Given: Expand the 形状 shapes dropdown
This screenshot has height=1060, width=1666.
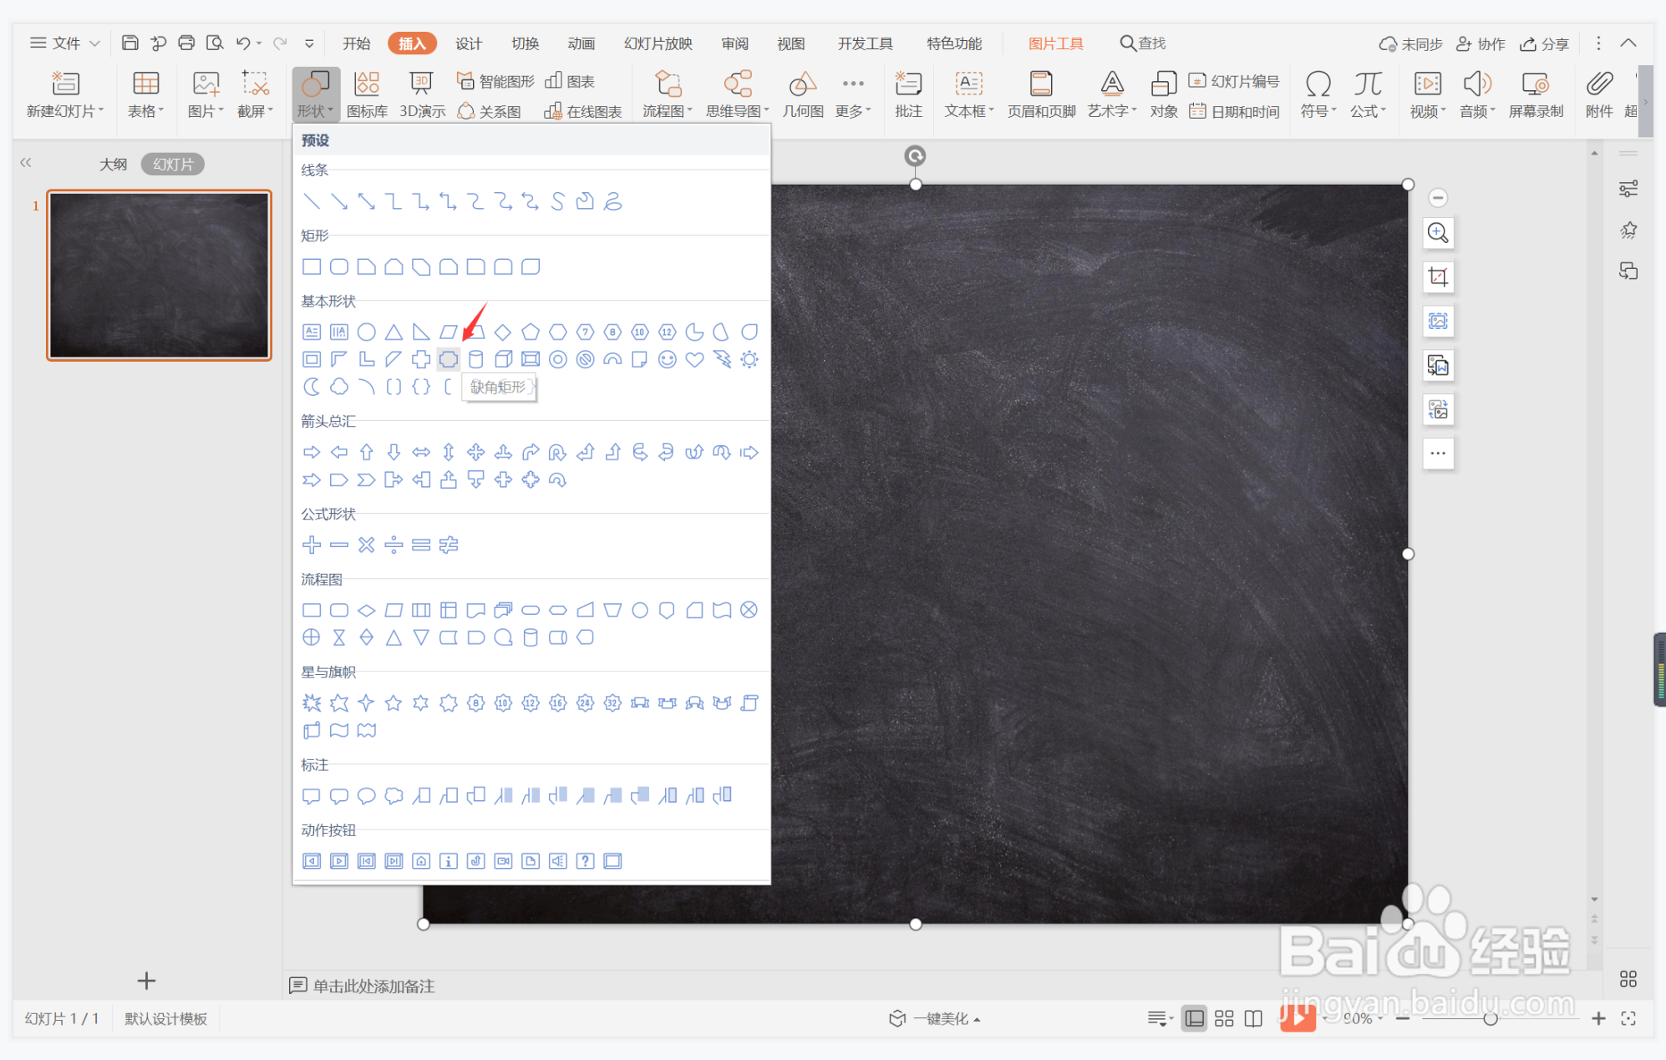Looking at the screenshot, I should [x=315, y=94].
